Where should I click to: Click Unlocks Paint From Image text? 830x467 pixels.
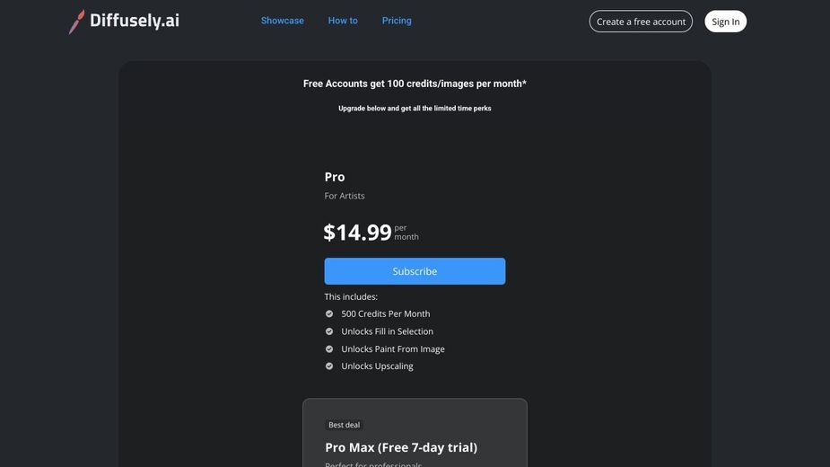[x=393, y=348]
